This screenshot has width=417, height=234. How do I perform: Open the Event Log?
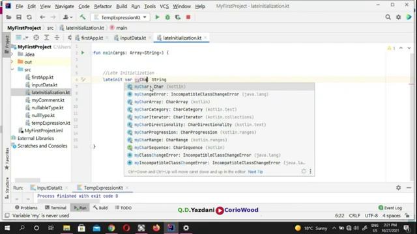(x=390, y=208)
